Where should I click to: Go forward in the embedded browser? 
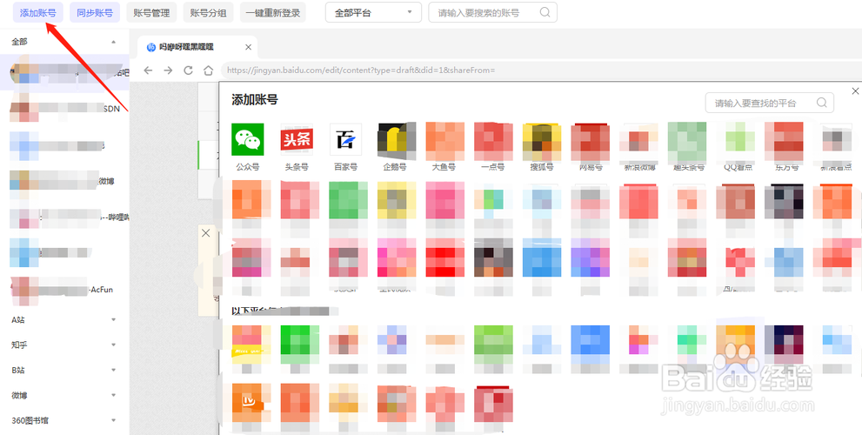(x=168, y=70)
